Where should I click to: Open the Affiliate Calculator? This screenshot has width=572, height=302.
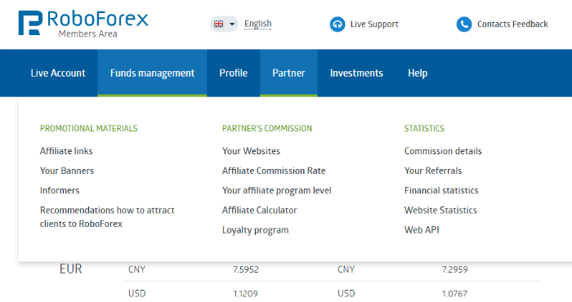coord(260,211)
